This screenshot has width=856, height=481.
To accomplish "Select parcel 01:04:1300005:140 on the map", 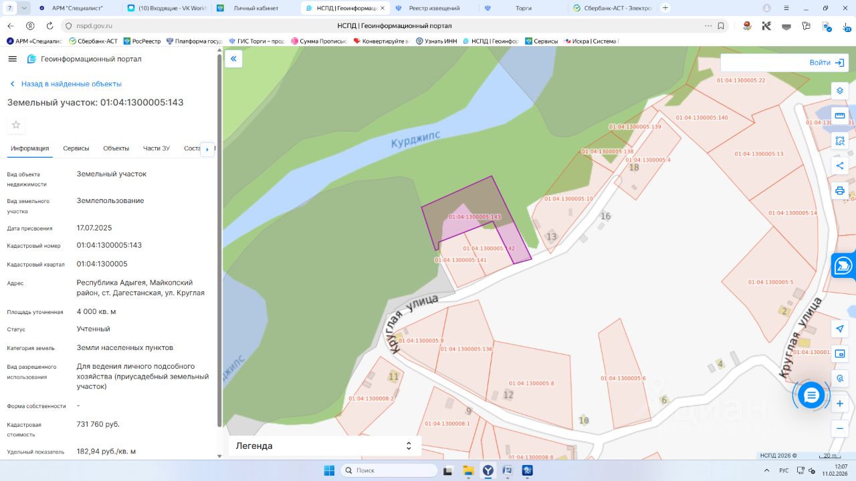I will [x=702, y=118].
